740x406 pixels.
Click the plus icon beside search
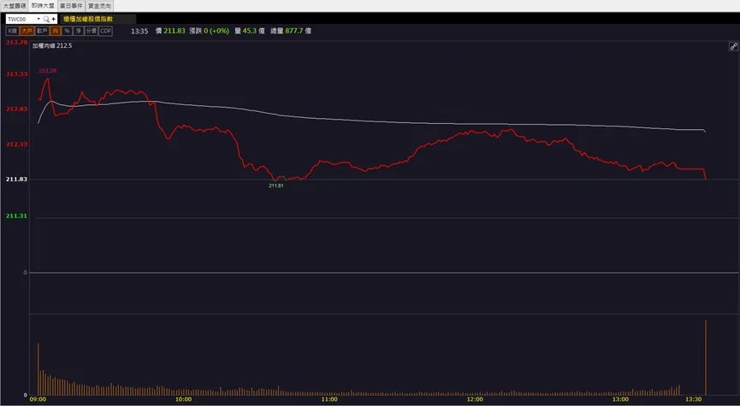coord(54,20)
